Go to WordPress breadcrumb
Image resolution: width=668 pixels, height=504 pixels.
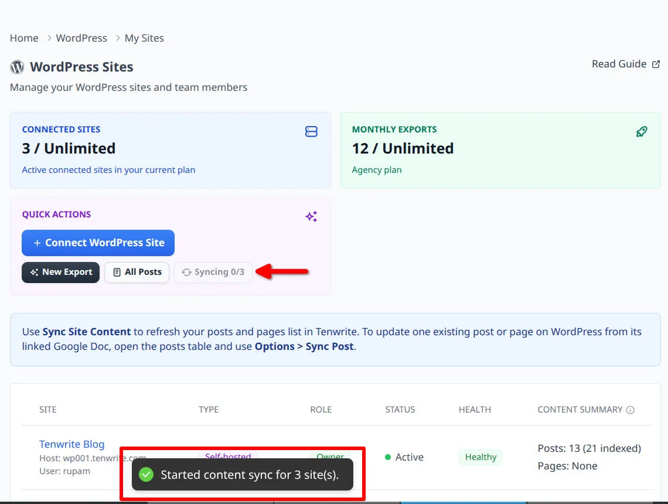tap(81, 38)
